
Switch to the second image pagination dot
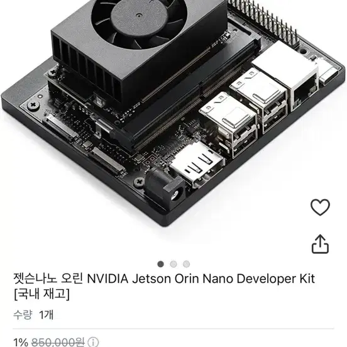(x=173, y=264)
